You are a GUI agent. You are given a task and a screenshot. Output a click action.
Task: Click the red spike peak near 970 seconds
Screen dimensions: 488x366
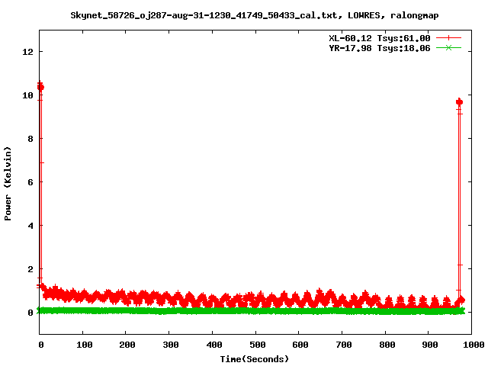point(459,101)
